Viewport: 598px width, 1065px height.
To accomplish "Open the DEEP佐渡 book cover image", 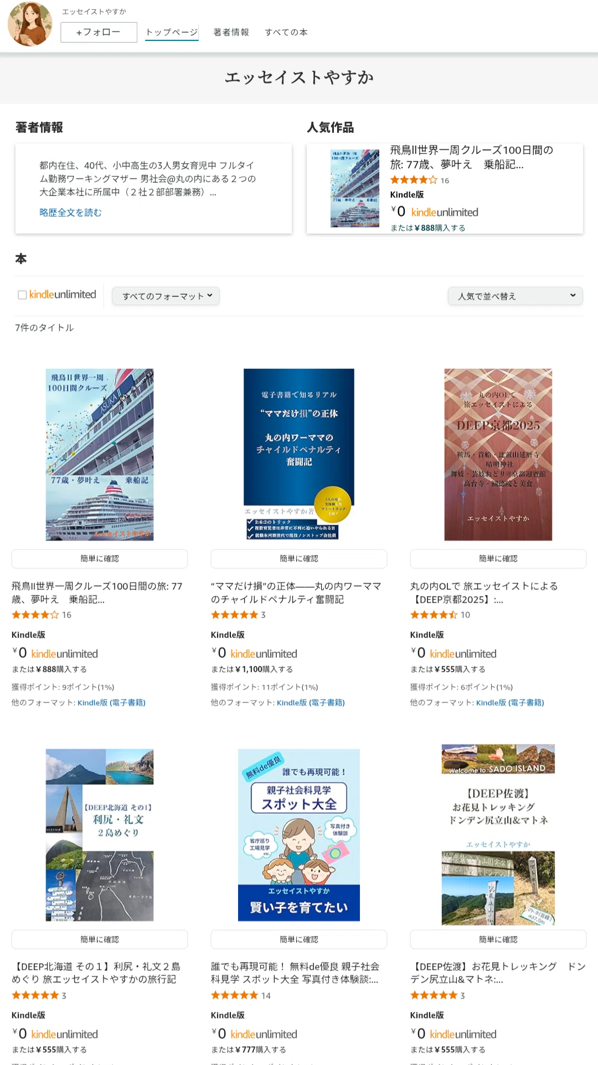I will pyautogui.click(x=498, y=835).
